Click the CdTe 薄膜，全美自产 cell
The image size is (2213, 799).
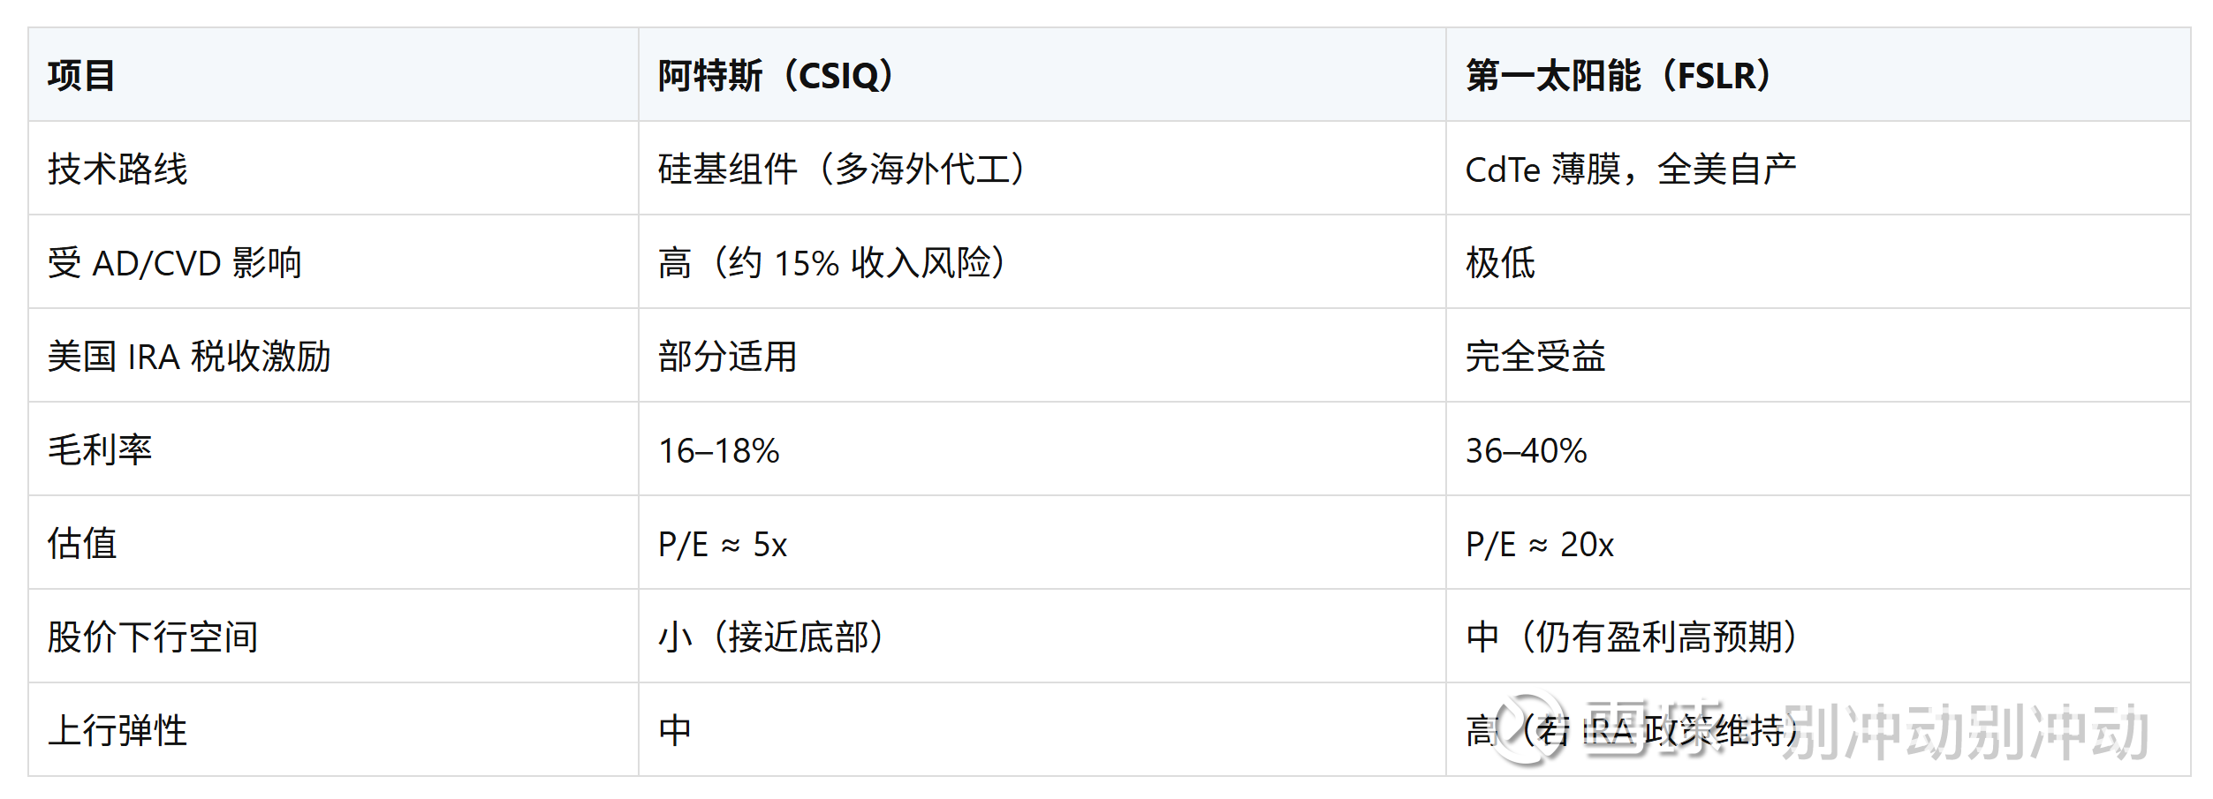click(x=1631, y=170)
